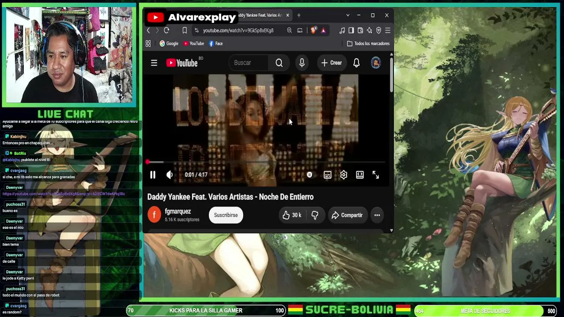The width and height of the screenshot is (564, 317).
Task: Toggle the autoplay switch
Action: tap(309, 175)
